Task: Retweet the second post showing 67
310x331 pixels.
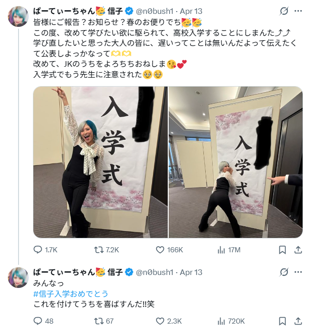Action: point(99,321)
